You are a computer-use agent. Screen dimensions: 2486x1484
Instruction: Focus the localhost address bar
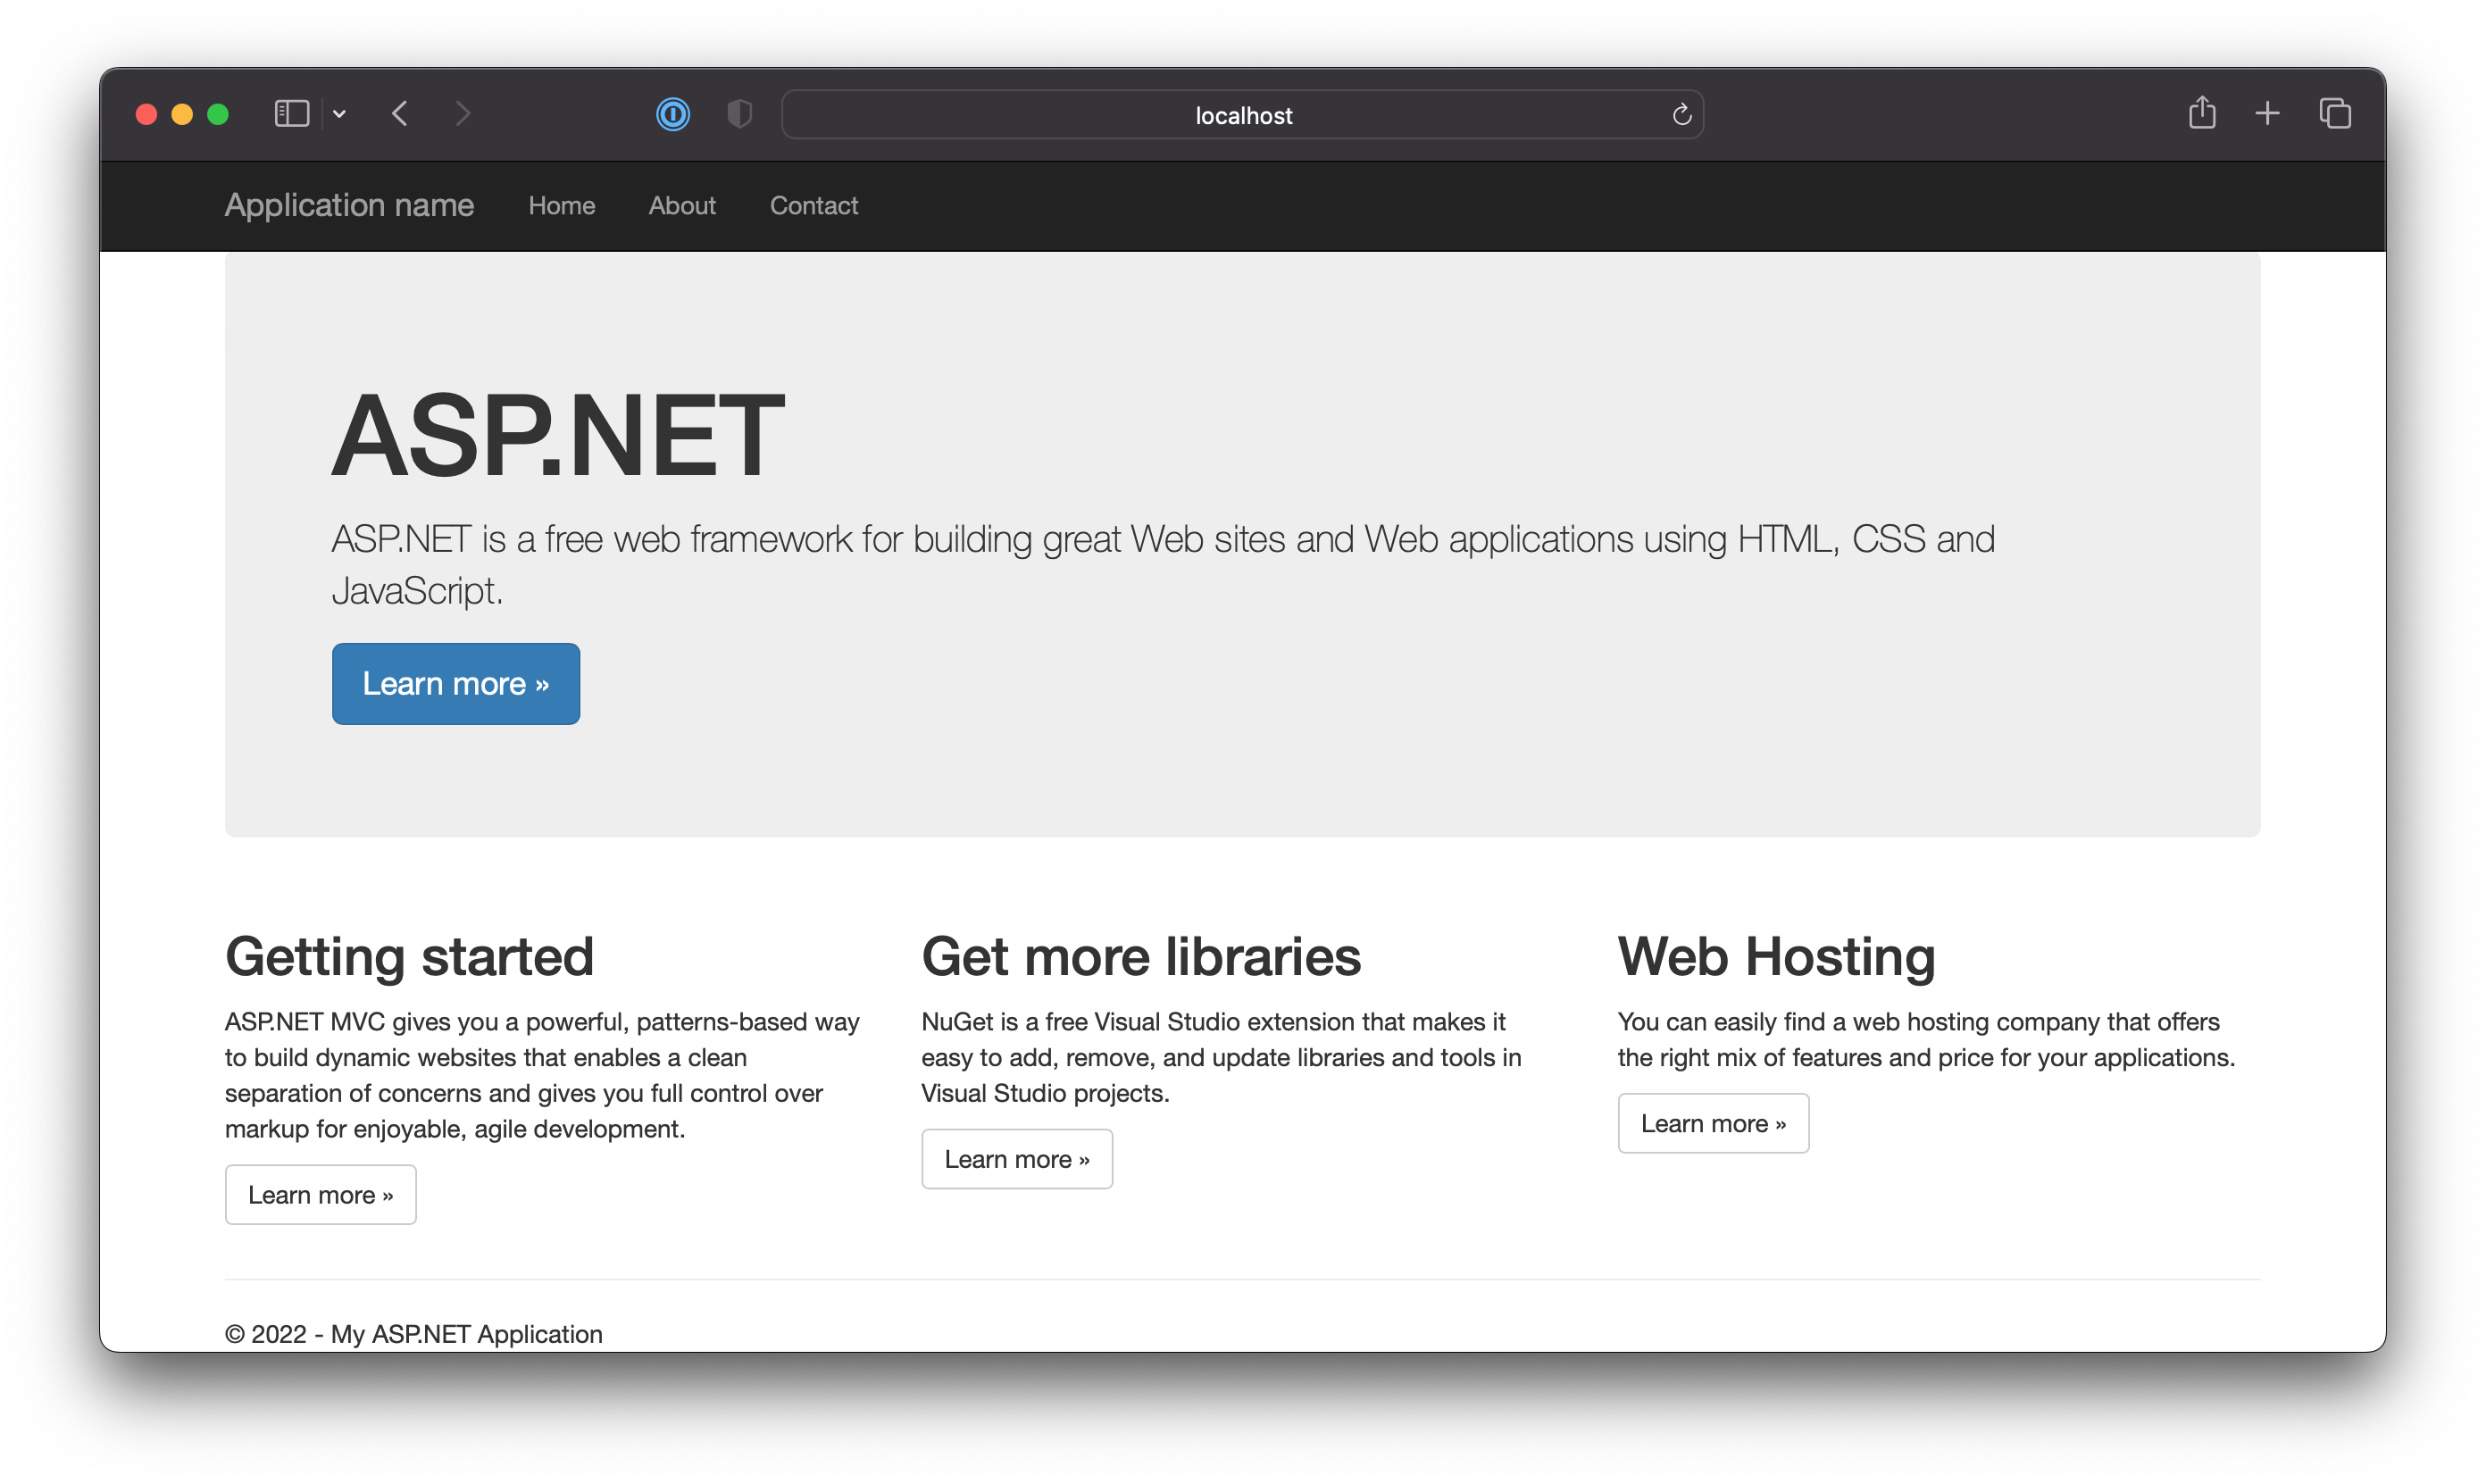pos(1242,115)
